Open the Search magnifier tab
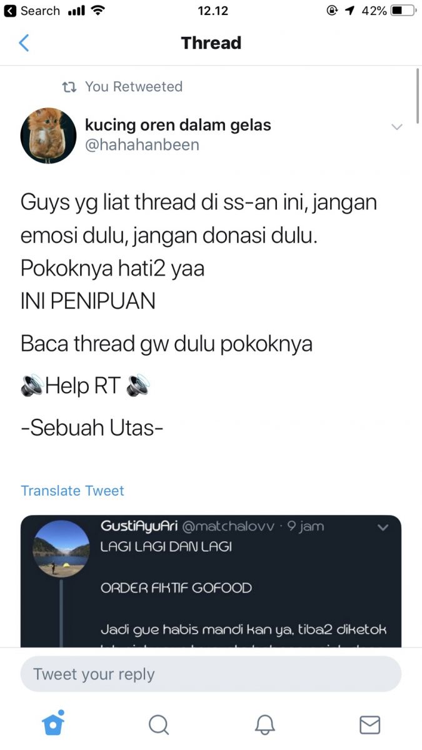The image size is (422, 750). pyautogui.click(x=159, y=724)
